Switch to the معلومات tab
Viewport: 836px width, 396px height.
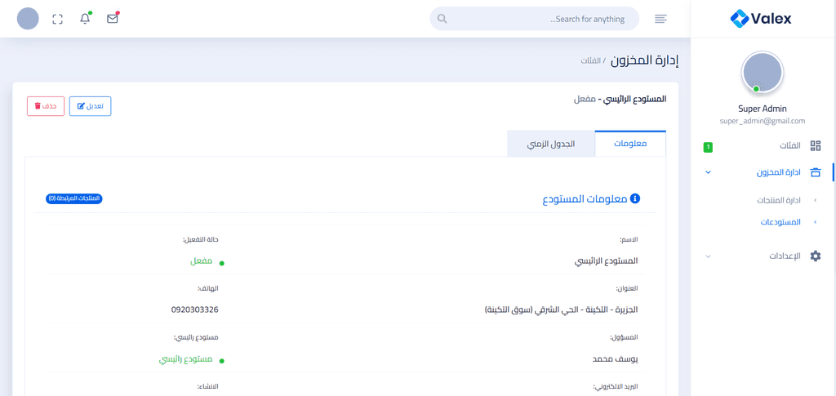click(x=630, y=144)
